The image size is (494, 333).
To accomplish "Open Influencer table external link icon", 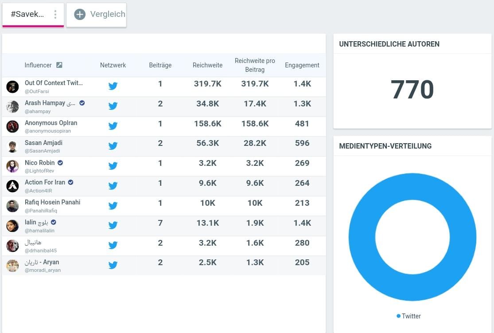I will [x=59, y=65].
